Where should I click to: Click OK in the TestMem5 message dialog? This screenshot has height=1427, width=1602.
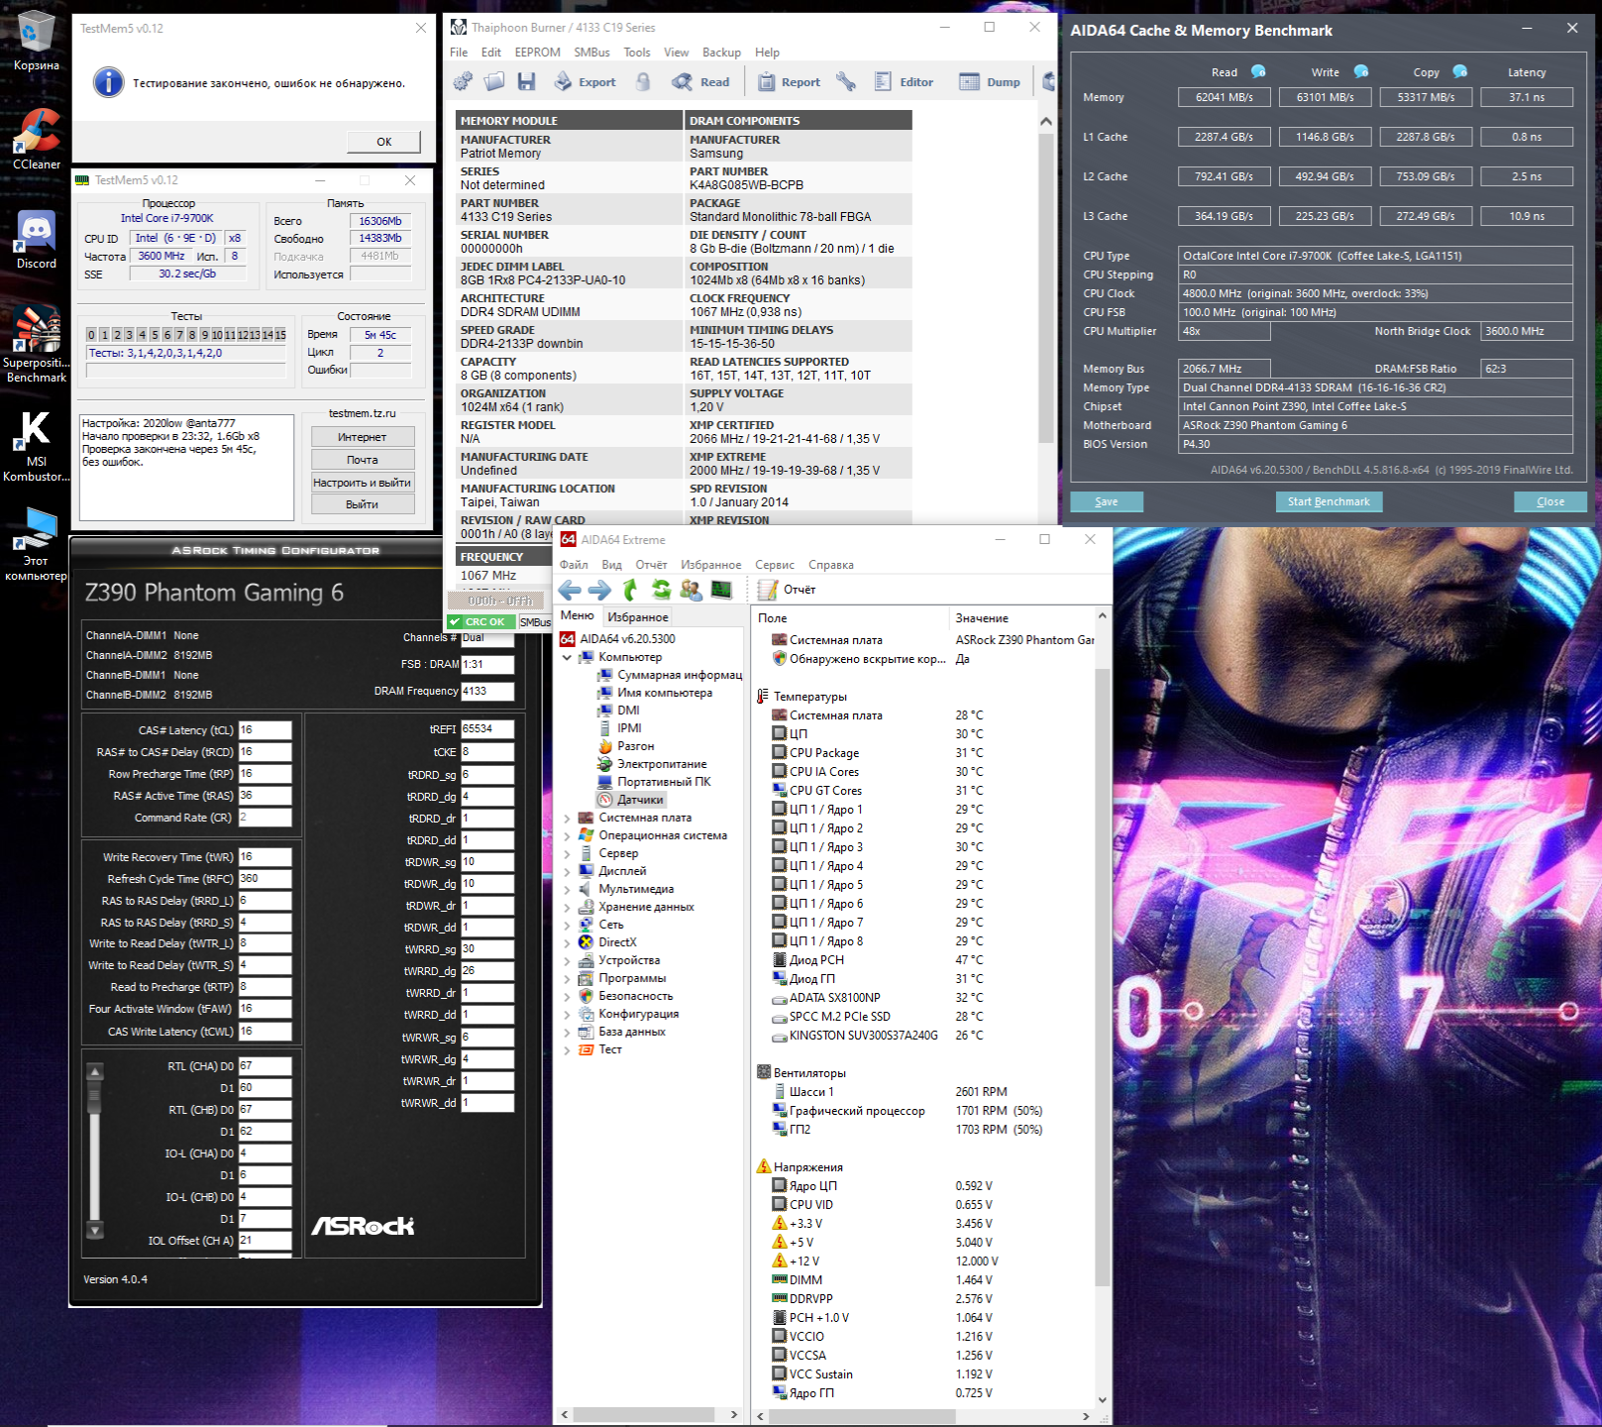383,142
